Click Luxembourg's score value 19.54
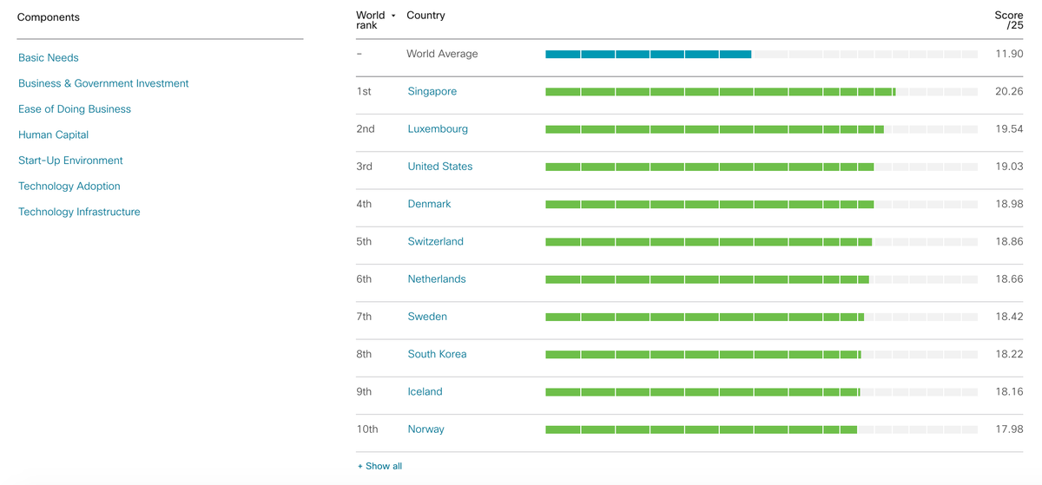Image resolution: width=1042 pixels, height=485 pixels. point(1009,128)
